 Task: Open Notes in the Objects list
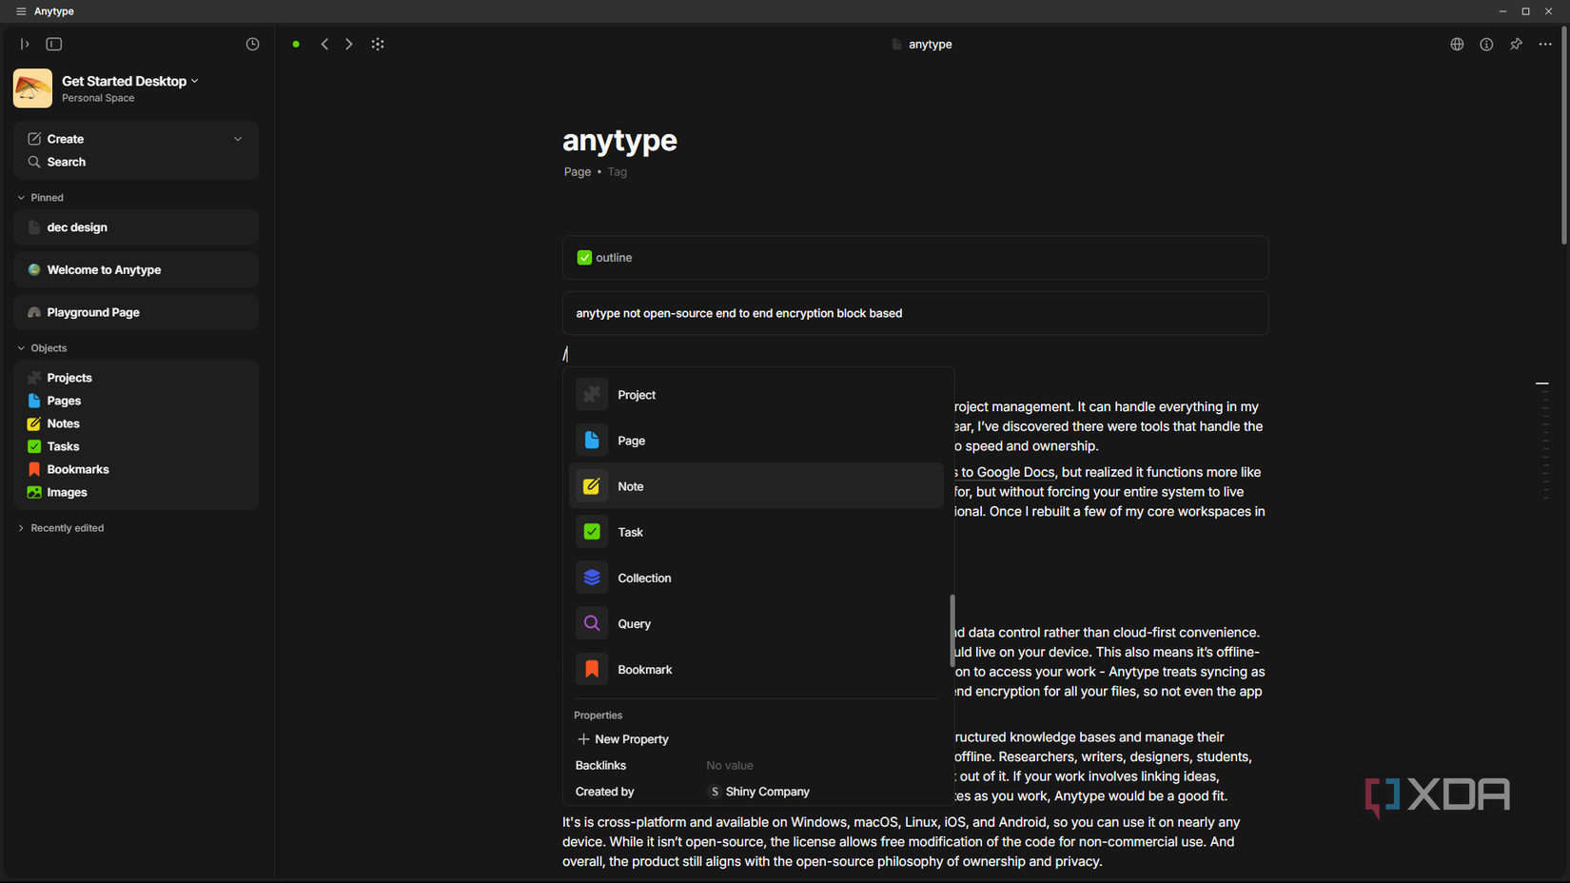[x=136, y=423]
